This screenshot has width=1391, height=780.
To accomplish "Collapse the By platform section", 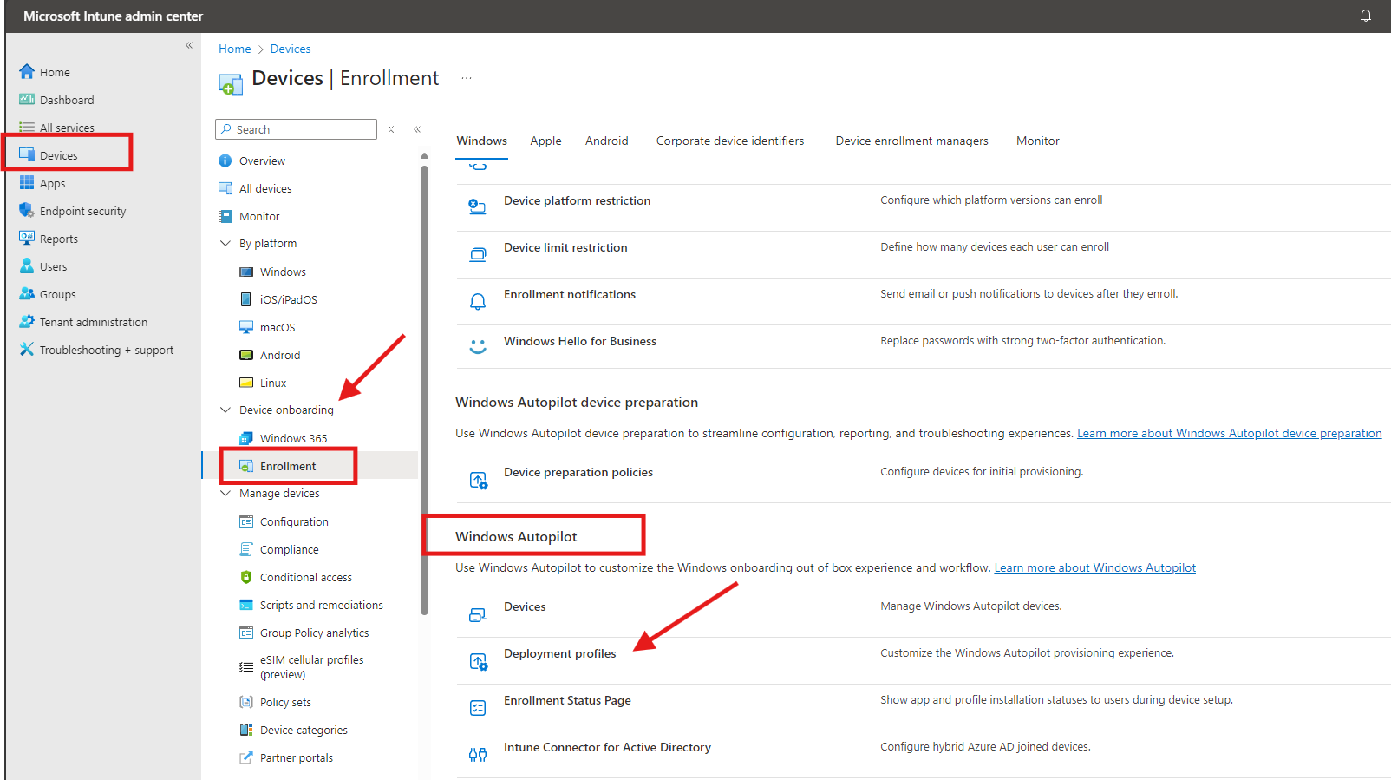I will (x=225, y=244).
